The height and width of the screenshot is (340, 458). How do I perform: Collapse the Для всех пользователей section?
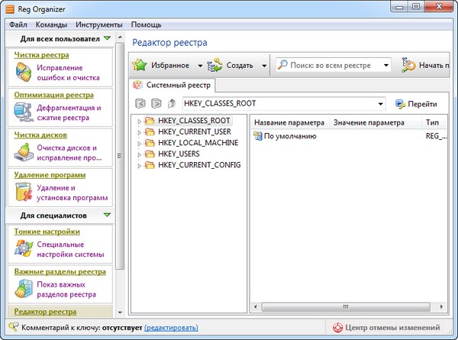point(108,37)
